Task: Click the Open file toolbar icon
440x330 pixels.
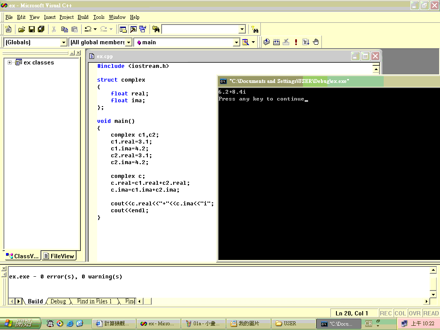Action: tap(21, 29)
